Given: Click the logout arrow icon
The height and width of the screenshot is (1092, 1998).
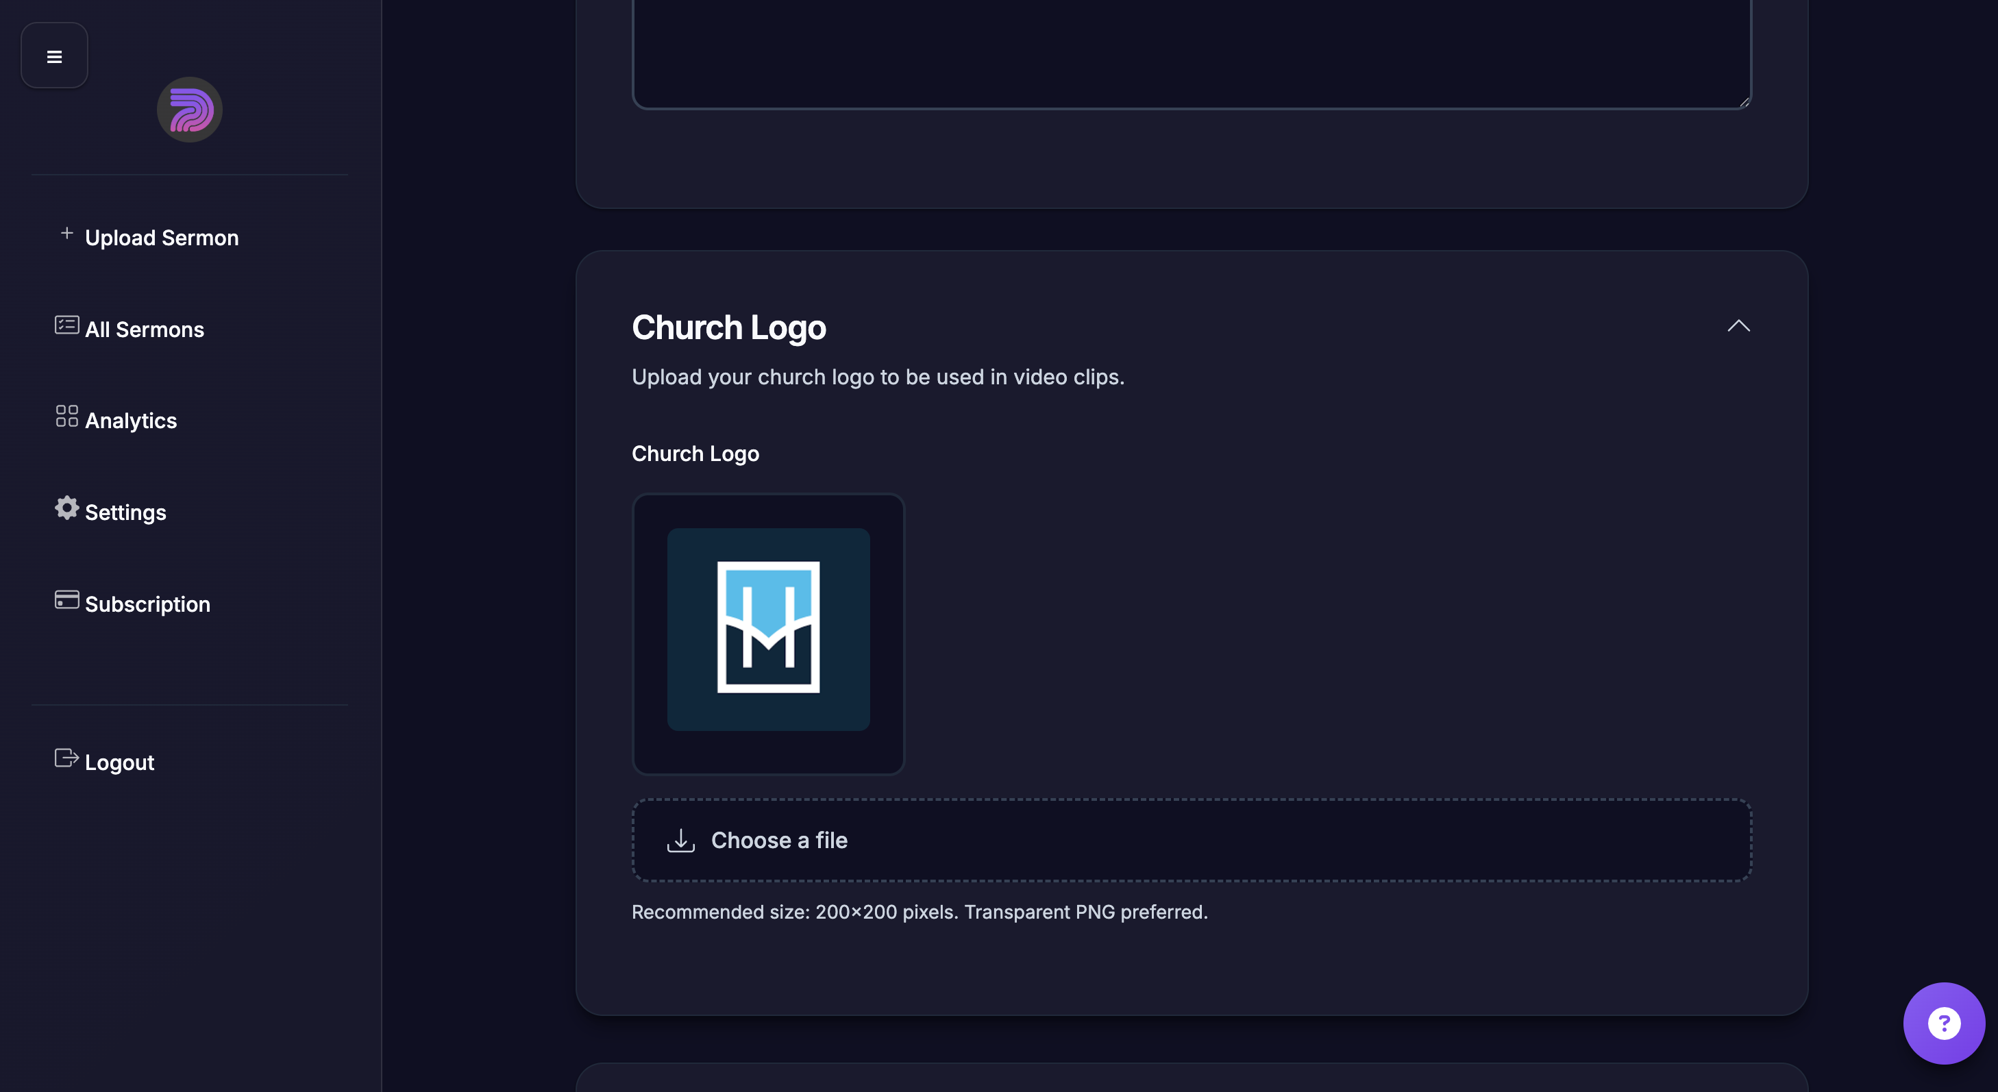Looking at the screenshot, I should (66, 758).
